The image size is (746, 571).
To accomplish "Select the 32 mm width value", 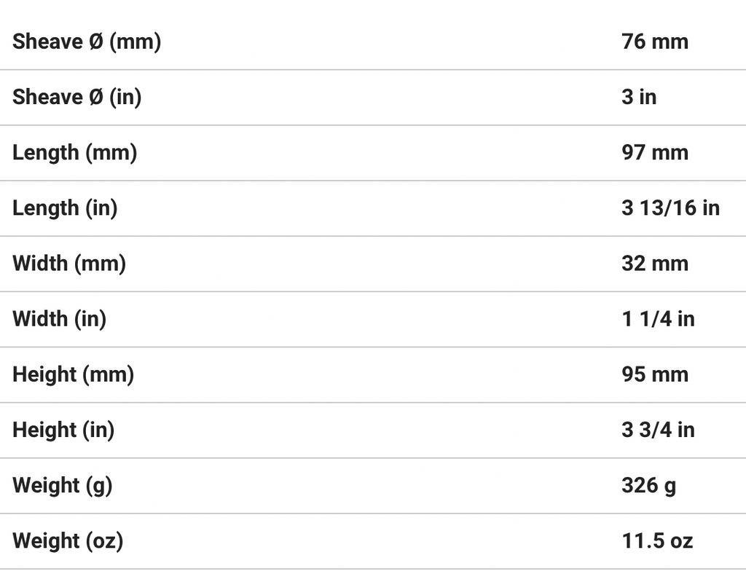I will 655,263.
